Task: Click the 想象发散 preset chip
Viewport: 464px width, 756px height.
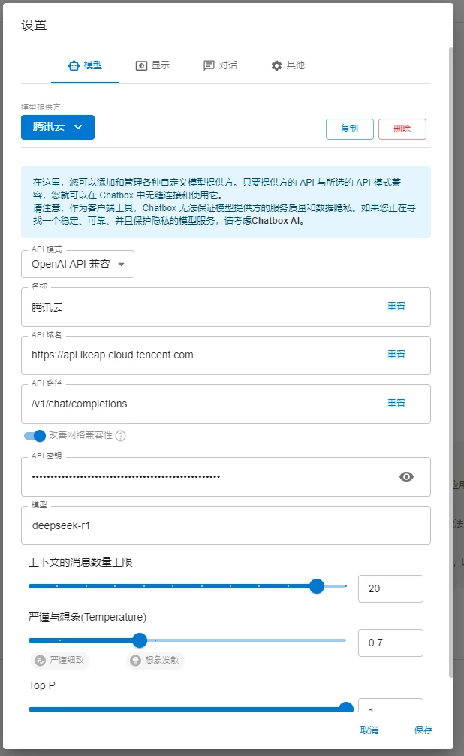Action: coord(155,661)
